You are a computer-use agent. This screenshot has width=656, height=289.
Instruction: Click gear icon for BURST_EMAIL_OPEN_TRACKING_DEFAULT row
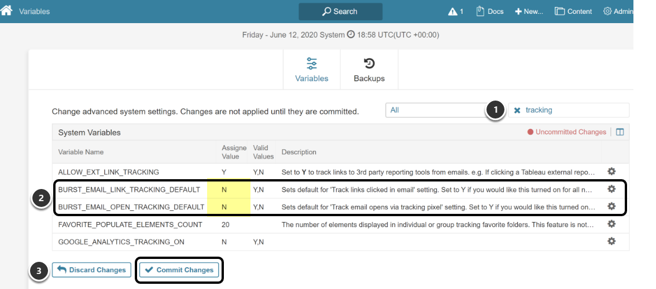pos(611,206)
